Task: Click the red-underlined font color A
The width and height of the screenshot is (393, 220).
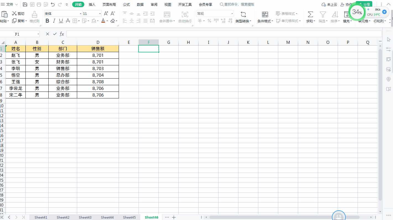Action: 103,21
